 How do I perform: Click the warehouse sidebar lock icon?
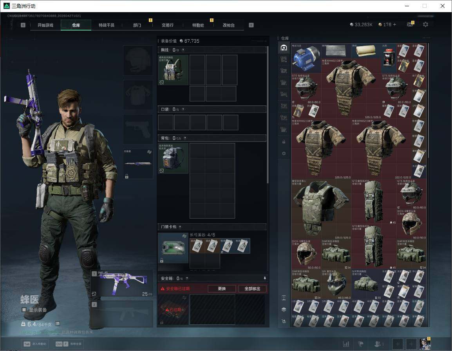(284, 141)
